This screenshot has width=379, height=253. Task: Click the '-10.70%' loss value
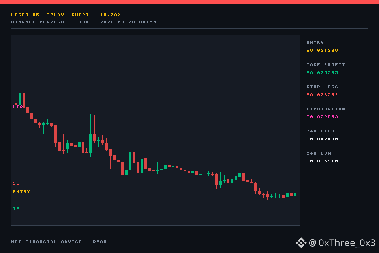point(109,15)
